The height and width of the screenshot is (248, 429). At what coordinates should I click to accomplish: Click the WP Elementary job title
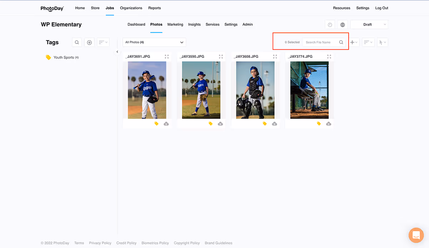click(x=61, y=25)
